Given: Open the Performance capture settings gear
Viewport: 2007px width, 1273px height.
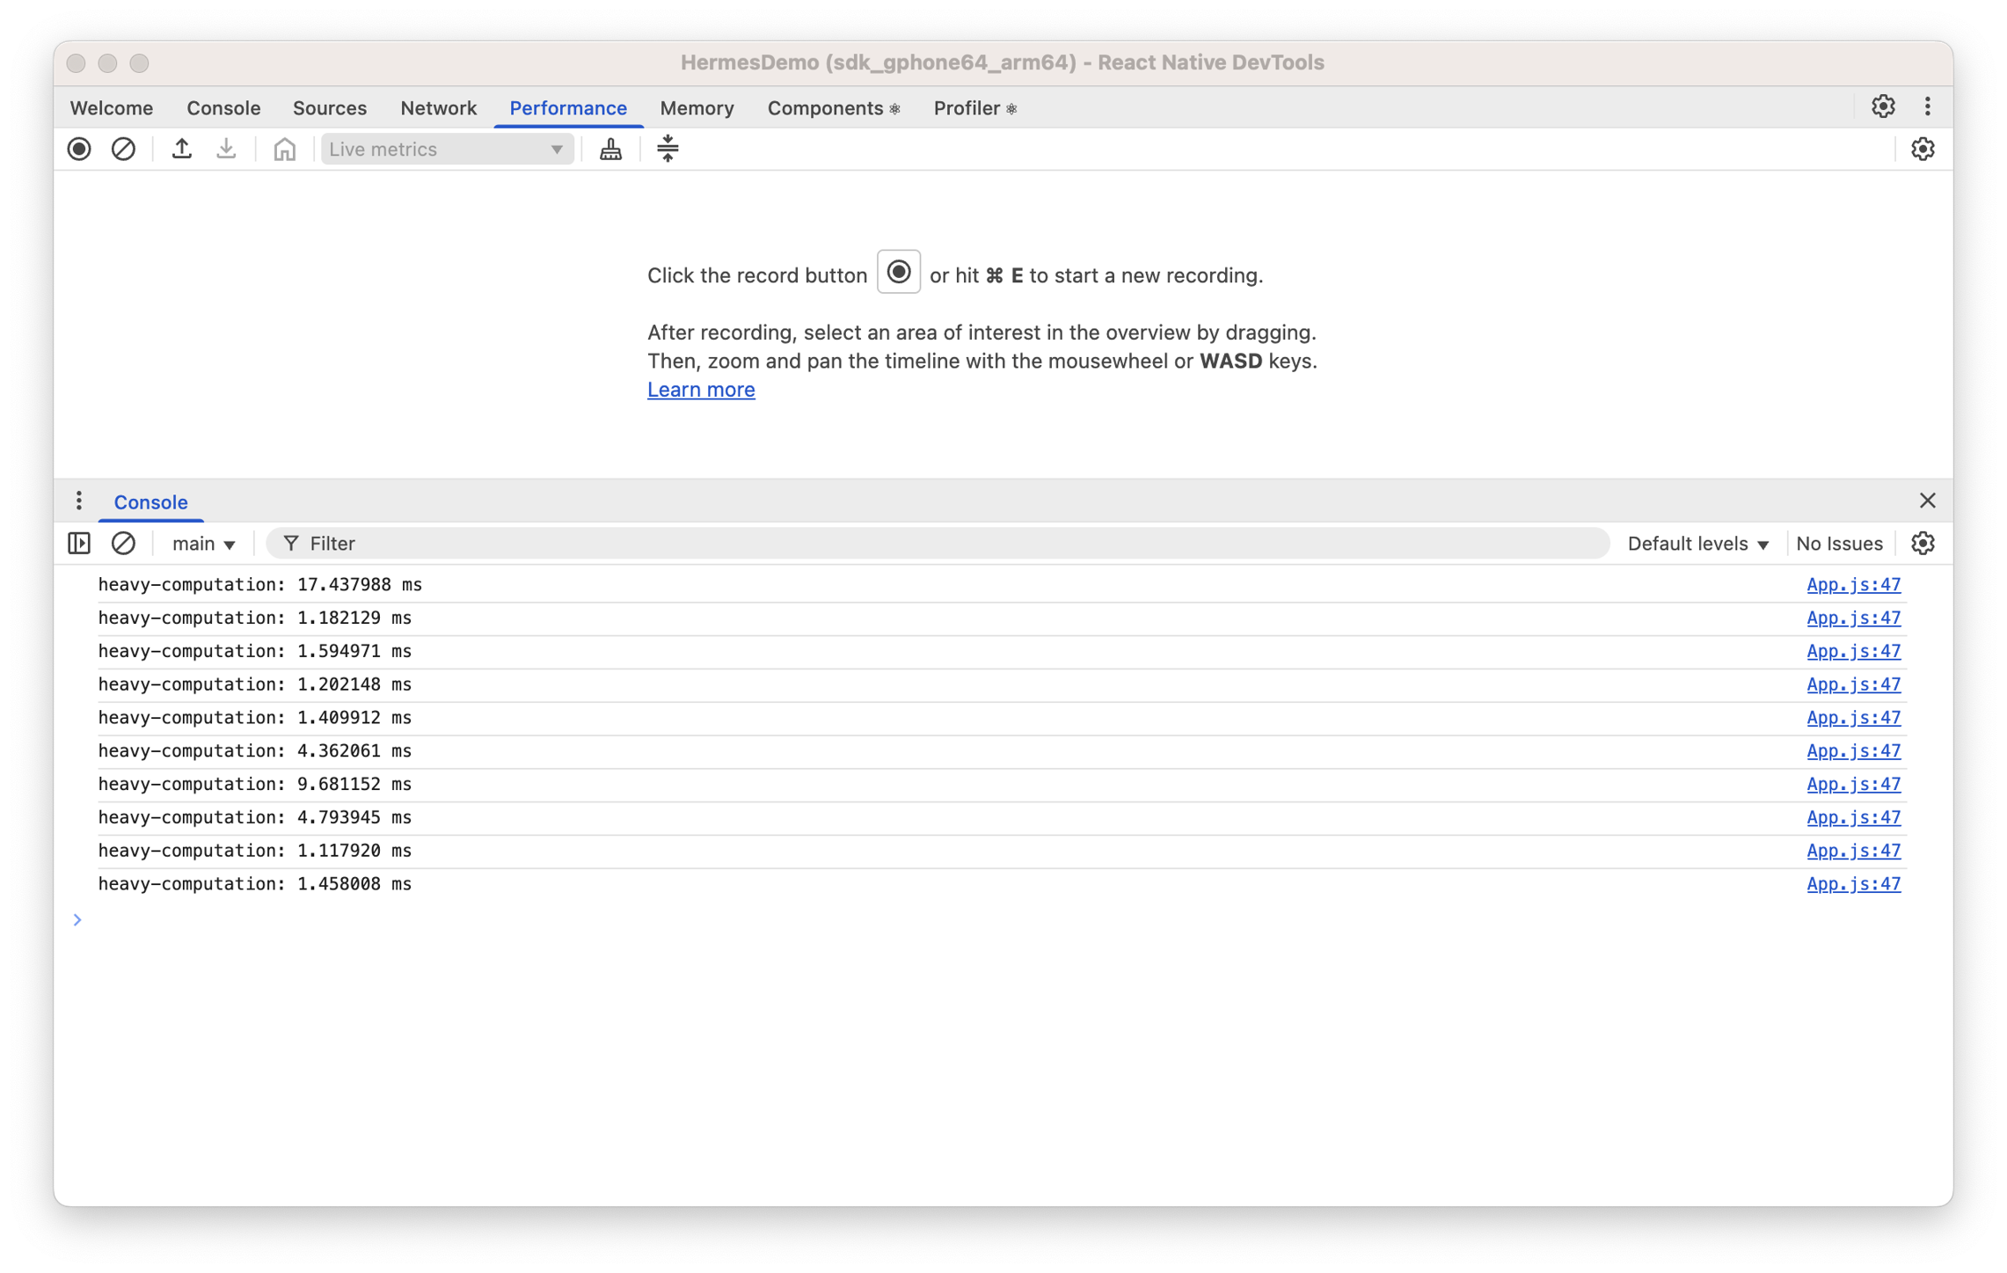Looking at the screenshot, I should click(1922, 150).
